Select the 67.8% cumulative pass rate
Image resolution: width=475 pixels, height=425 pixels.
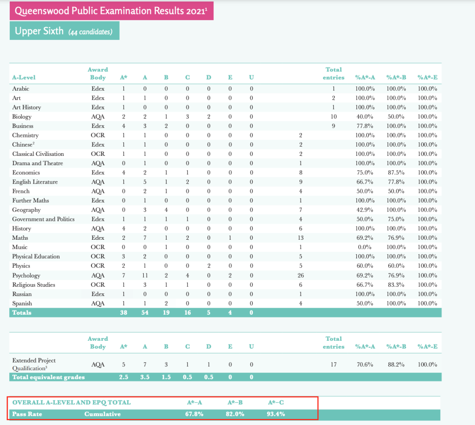(194, 414)
